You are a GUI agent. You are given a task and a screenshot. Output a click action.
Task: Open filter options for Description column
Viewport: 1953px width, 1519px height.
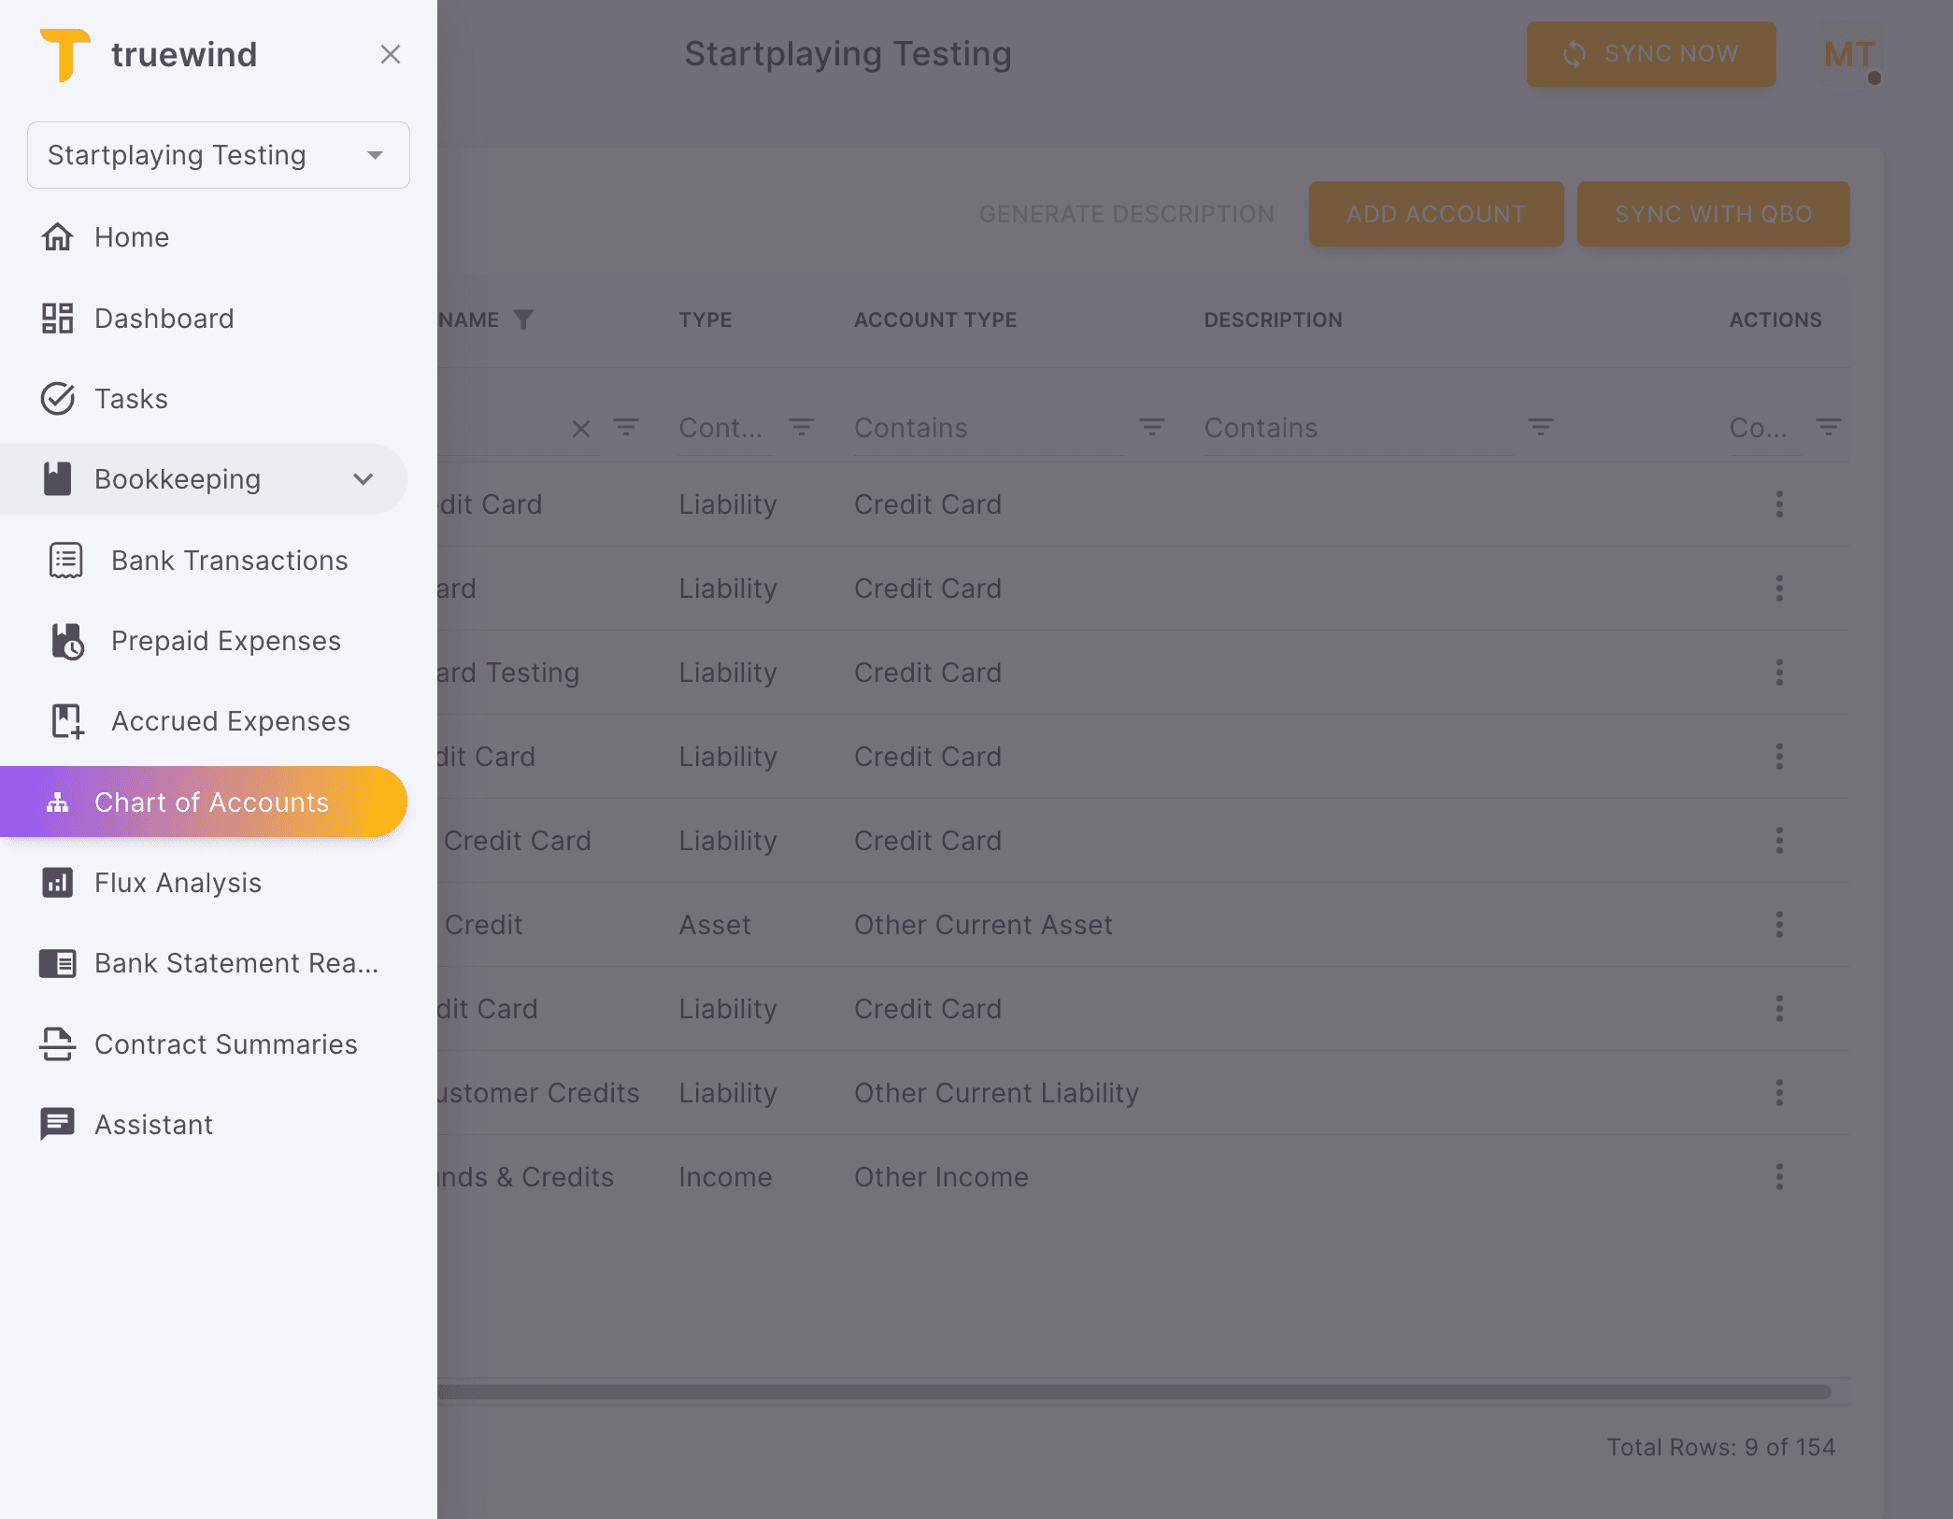(x=1540, y=428)
